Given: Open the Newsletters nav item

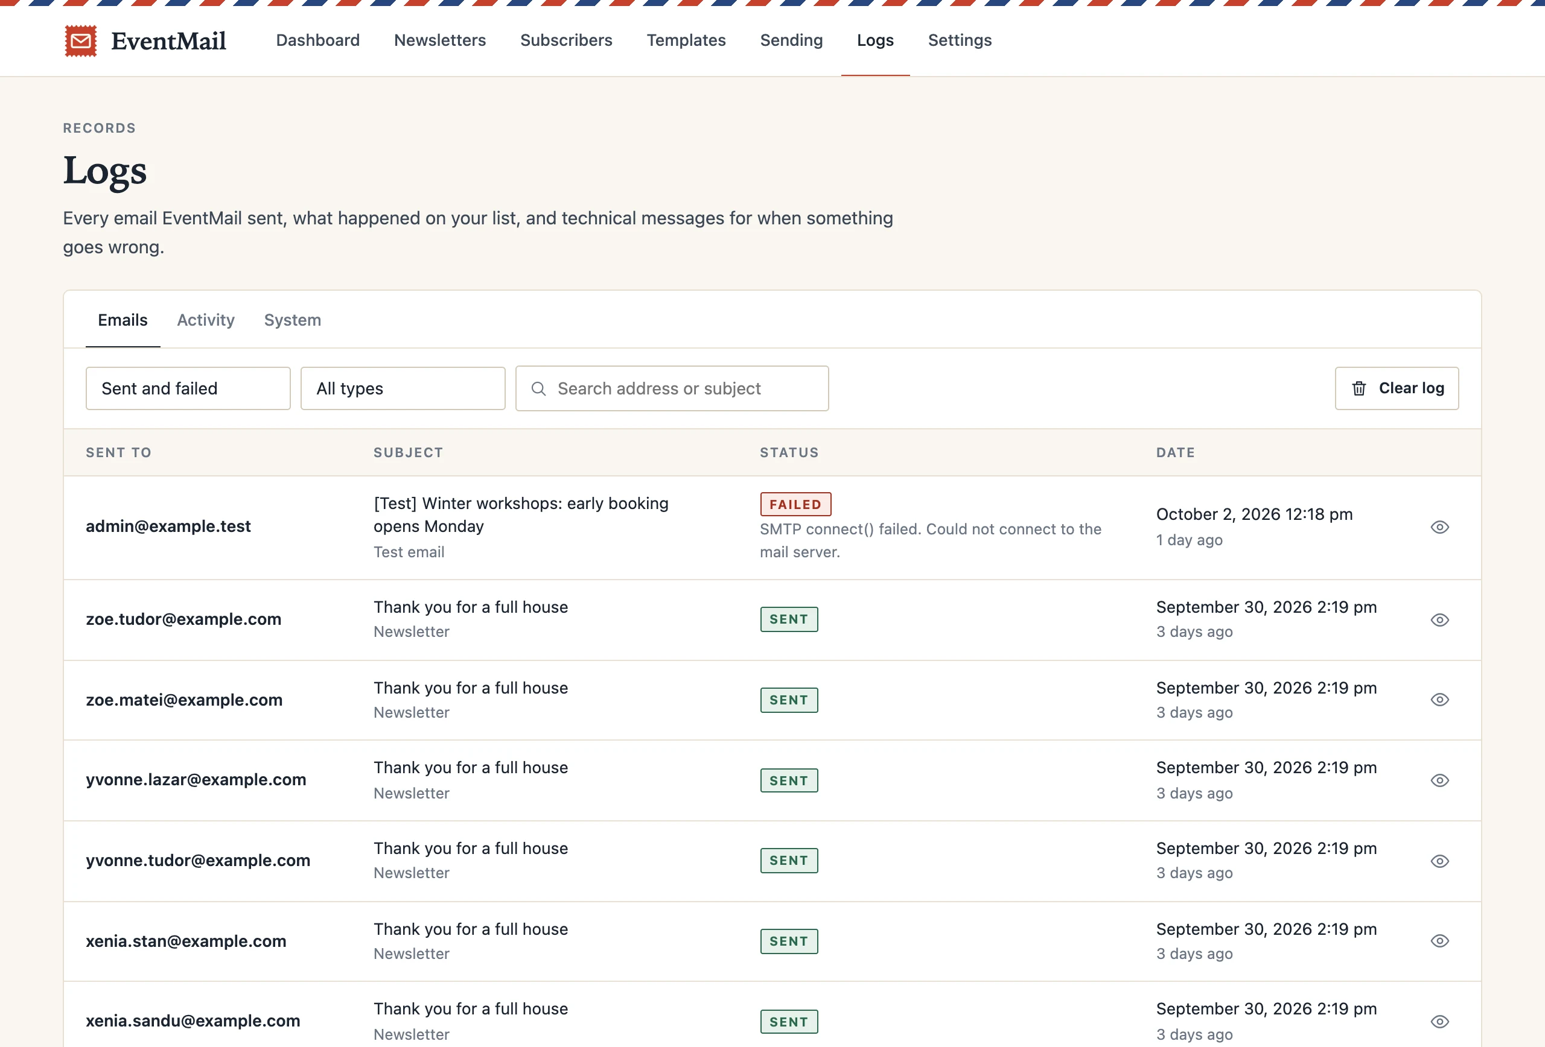Looking at the screenshot, I should point(440,40).
